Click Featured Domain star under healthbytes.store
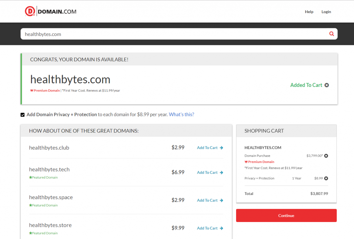The image size is (354, 239). pos(30,233)
